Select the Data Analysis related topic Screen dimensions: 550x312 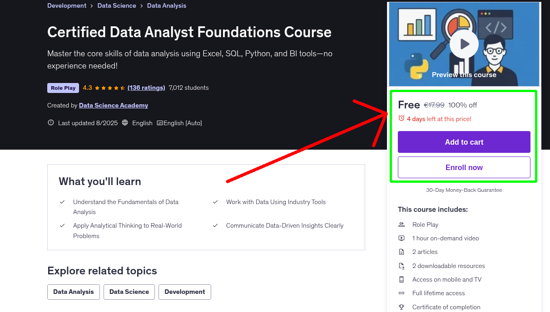pos(73,292)
